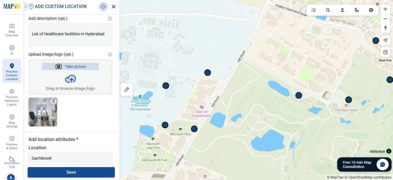
Task: Click The Glass Onion restaurant label
Action: point(346,110)
